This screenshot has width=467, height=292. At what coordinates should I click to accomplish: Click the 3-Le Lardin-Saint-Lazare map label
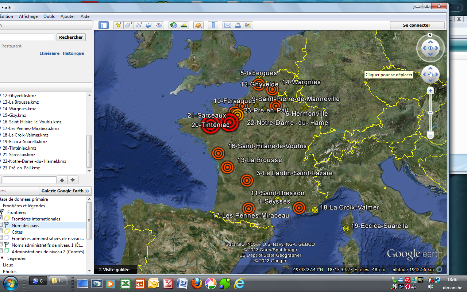pyautogui.click(x=294, y=173)
